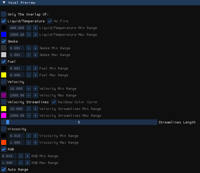
Task: Increase Liquid/Temperature Min Range with plus
Action: click(x=35, y=28)
